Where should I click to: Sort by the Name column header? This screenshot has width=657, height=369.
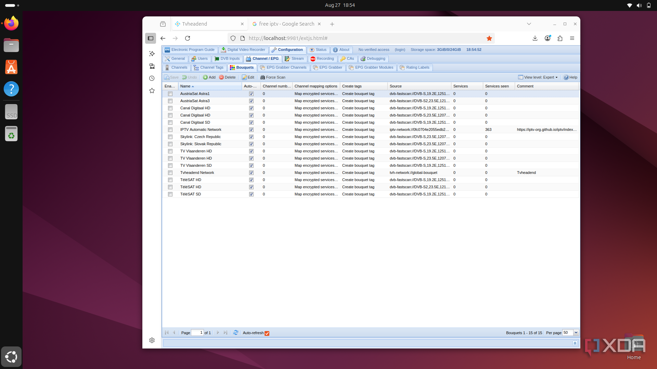tap(210, 86)
